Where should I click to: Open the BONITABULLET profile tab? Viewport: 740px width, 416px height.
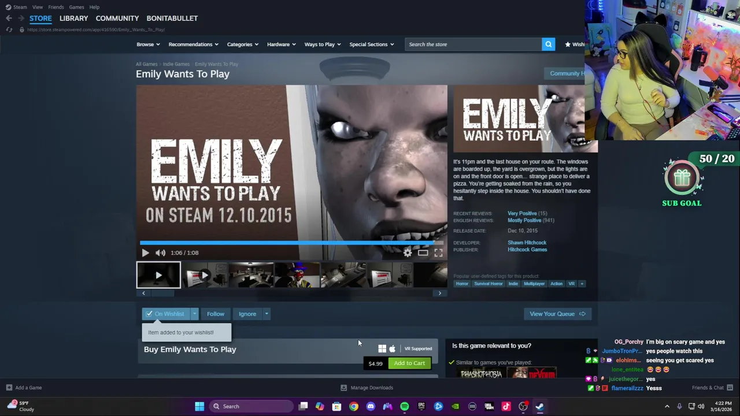coord(172,18)
